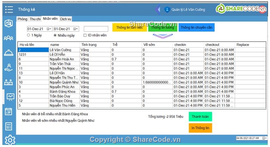The image size is (270, 147).
Task: Sort by checkout column header
Action: [x=219, y=45]
